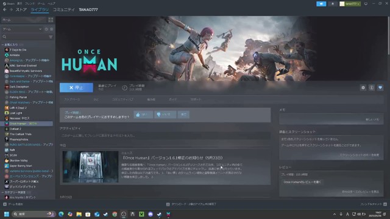
Task: Open Microsoft Edge from the taskbar
Action: 61,214
